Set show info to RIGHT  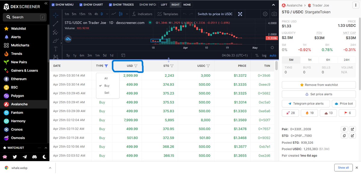[175, 5]
